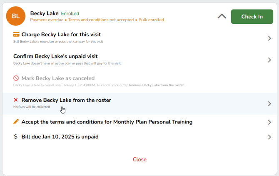Image resolution: width=279 pixels, height=176 pixels.
Task: Select Bill due Jan 10, 2025 entry
Action: click(x=60, y=136)
